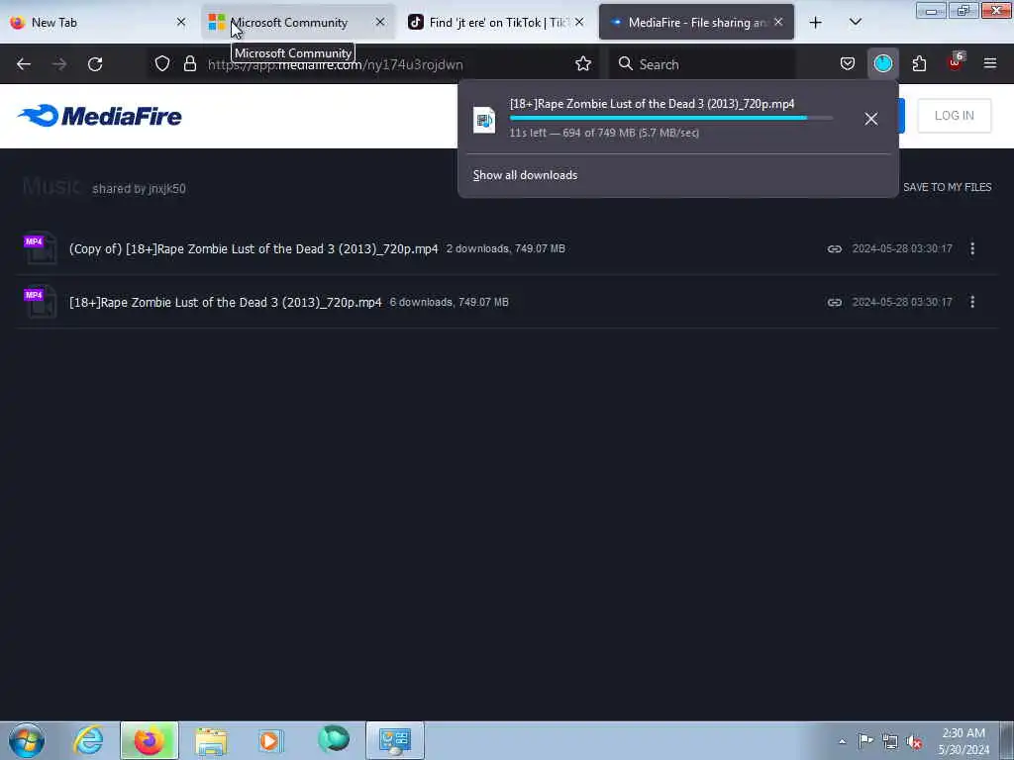Click the downloading file's video icon
Screen dimensions: 1014x760
pos(483,120)
